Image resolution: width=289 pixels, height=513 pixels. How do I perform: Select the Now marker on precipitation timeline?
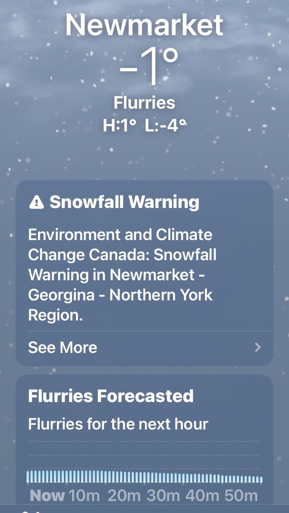pyautogui.click(x=47, y=496)
